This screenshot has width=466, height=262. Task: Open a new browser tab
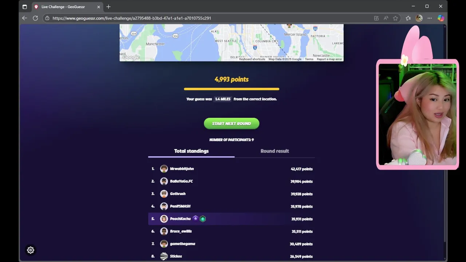108,7
